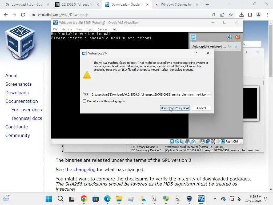
Task: Bookmark this page with the star icon
Action: coord(231,15)
